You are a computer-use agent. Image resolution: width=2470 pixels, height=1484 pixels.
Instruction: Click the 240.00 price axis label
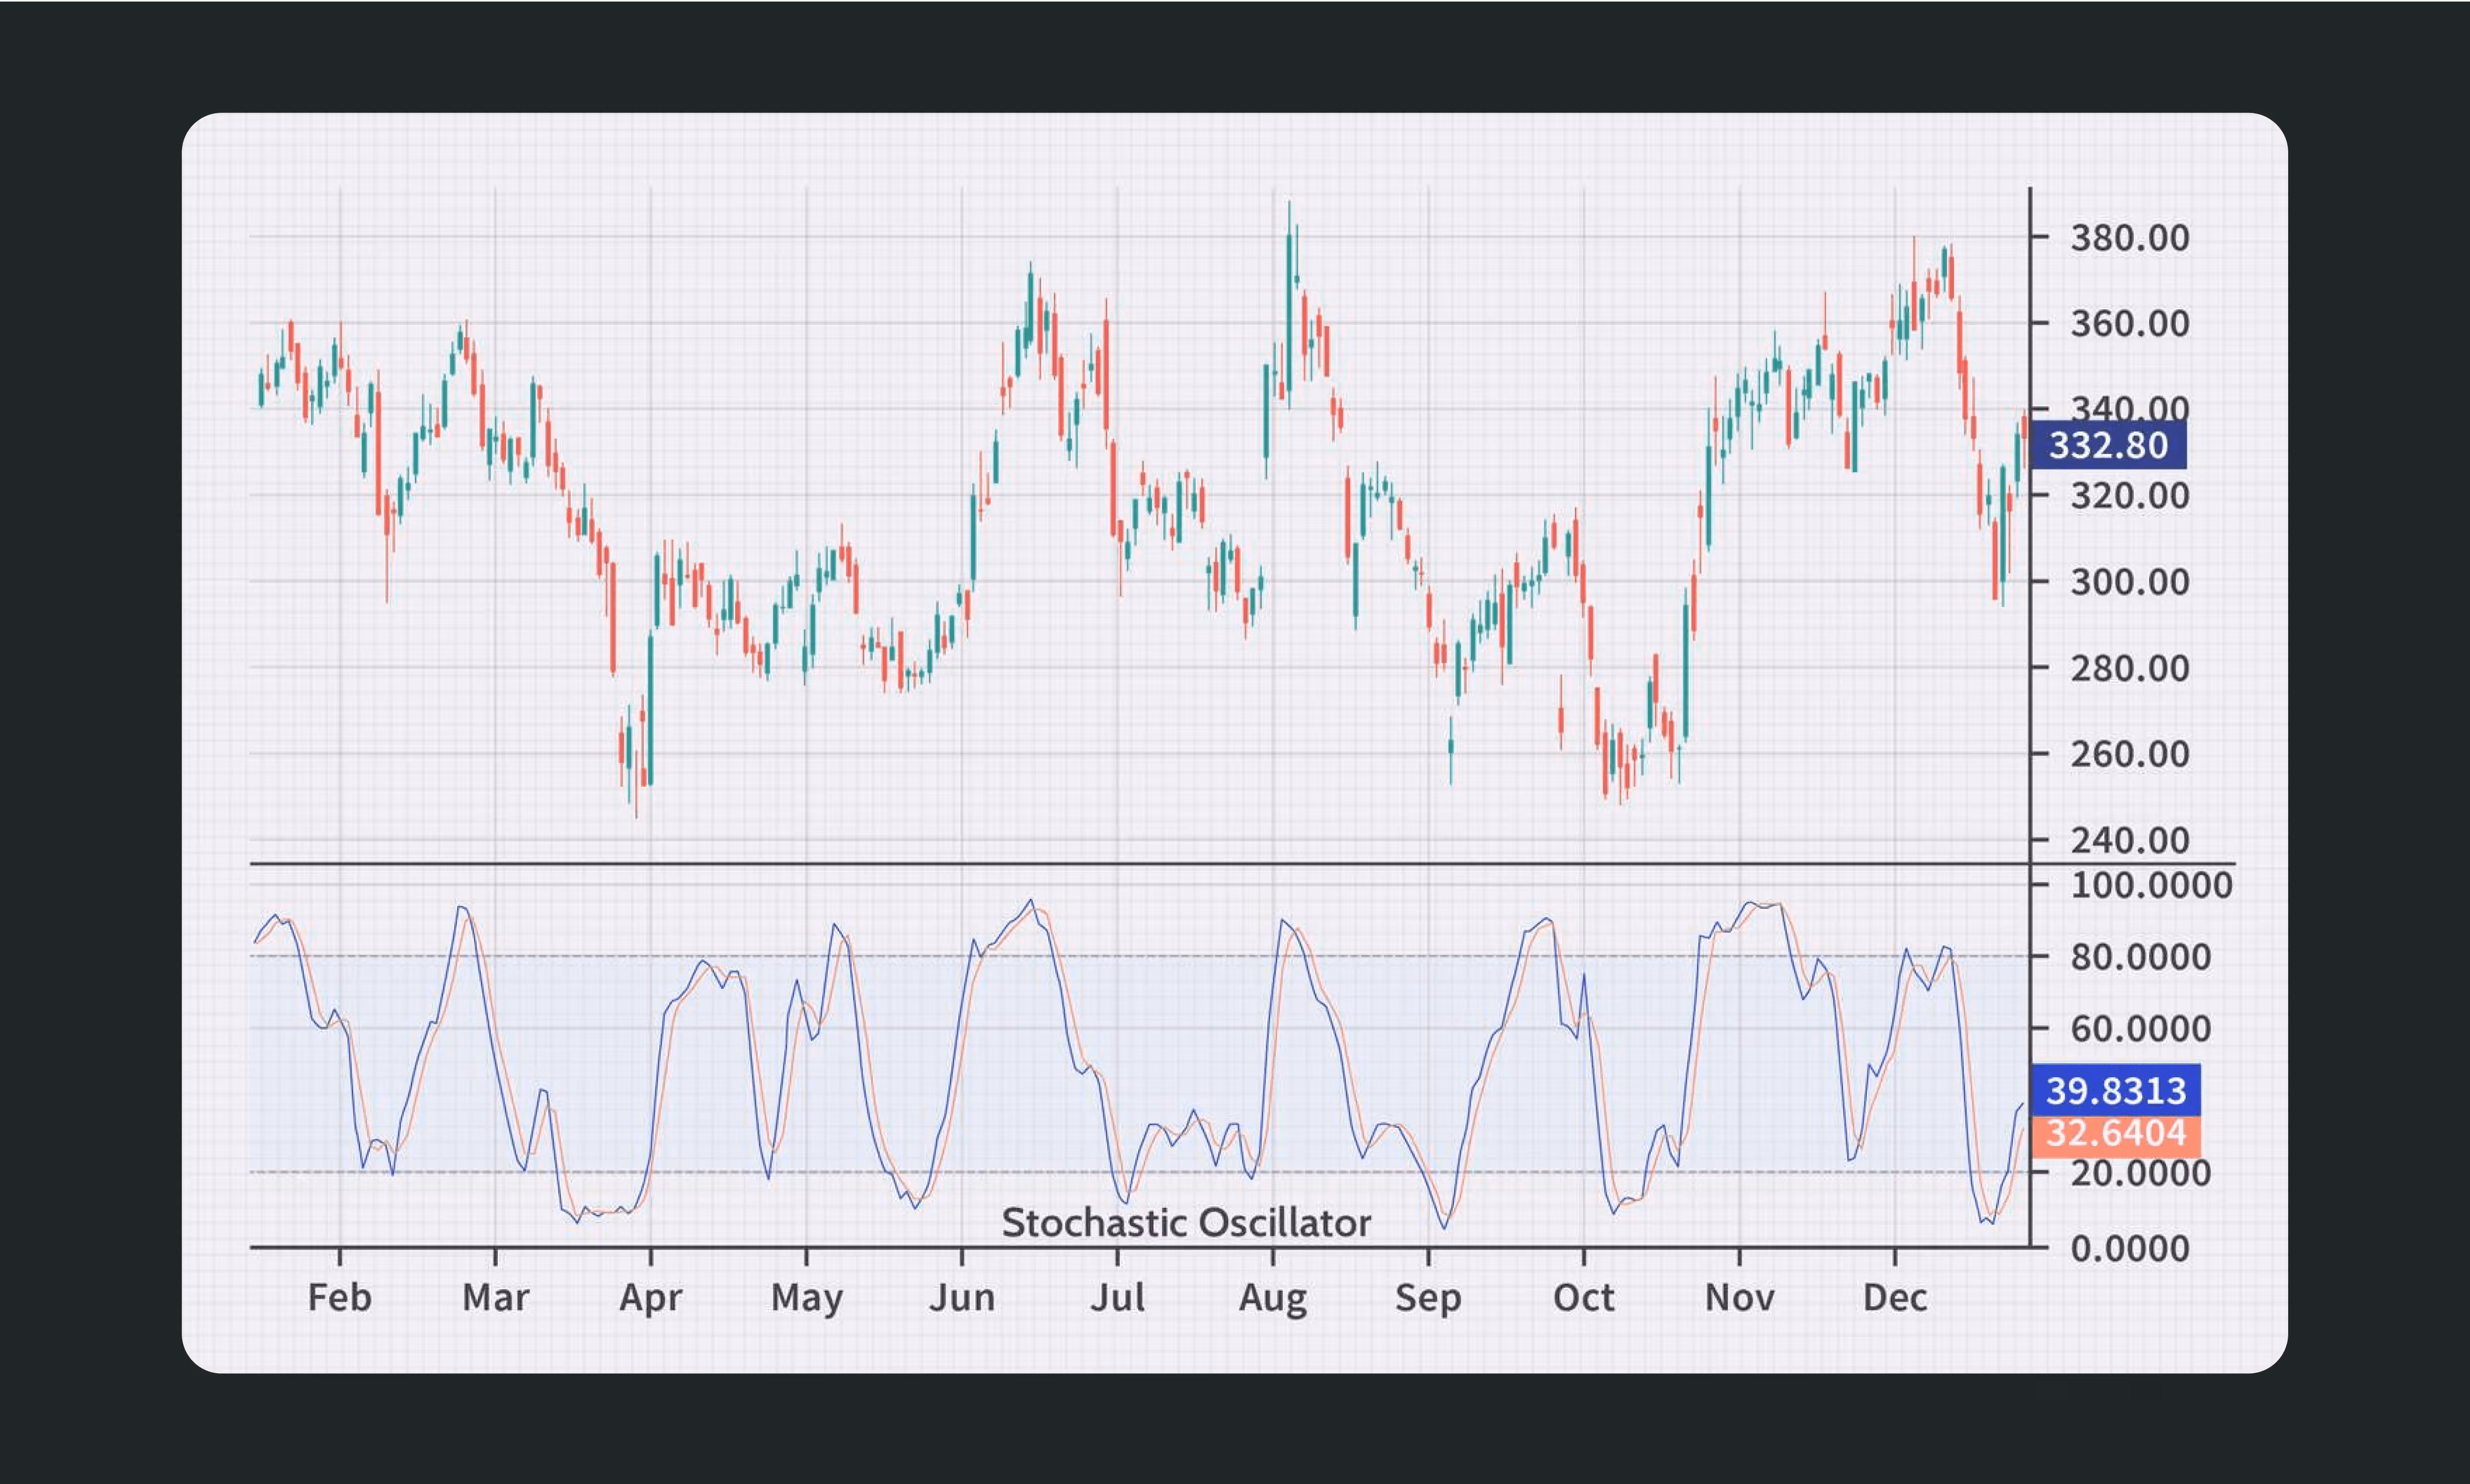(2129, 840)
